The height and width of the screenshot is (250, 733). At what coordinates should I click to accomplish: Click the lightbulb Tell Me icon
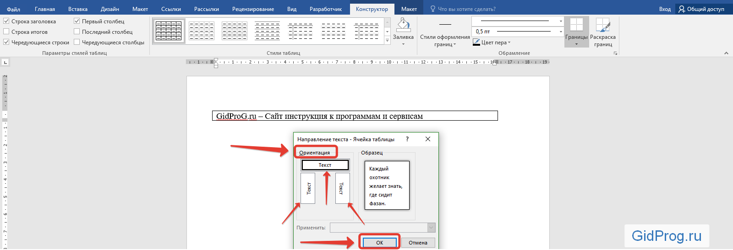click(432, 9)
